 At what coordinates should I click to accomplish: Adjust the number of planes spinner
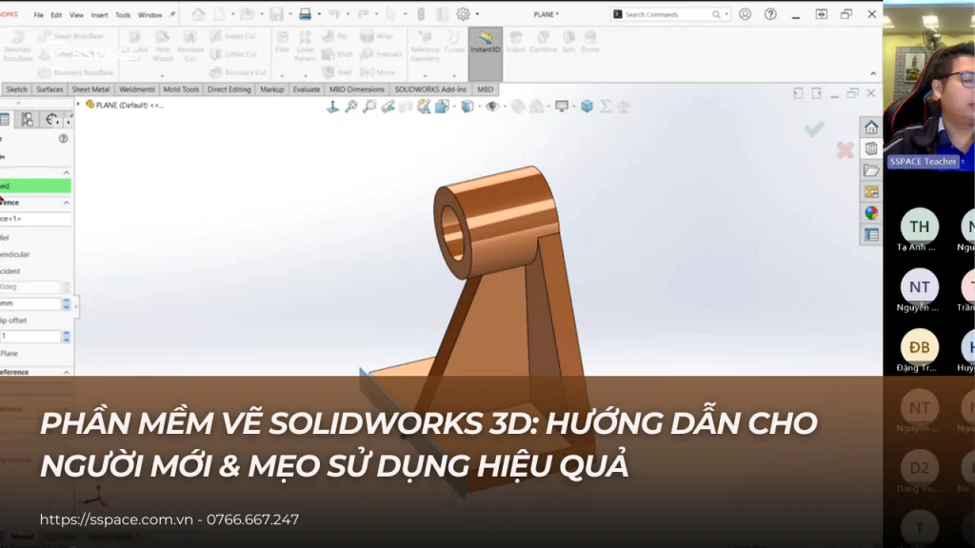(66, 337)
